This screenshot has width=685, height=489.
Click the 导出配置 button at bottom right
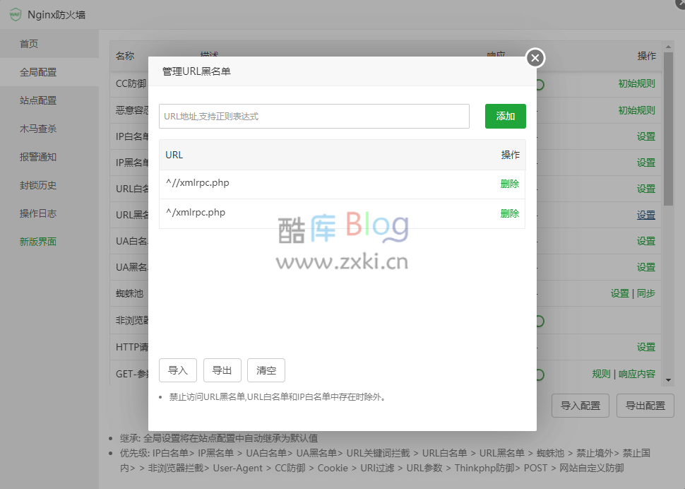coord(645,405)
